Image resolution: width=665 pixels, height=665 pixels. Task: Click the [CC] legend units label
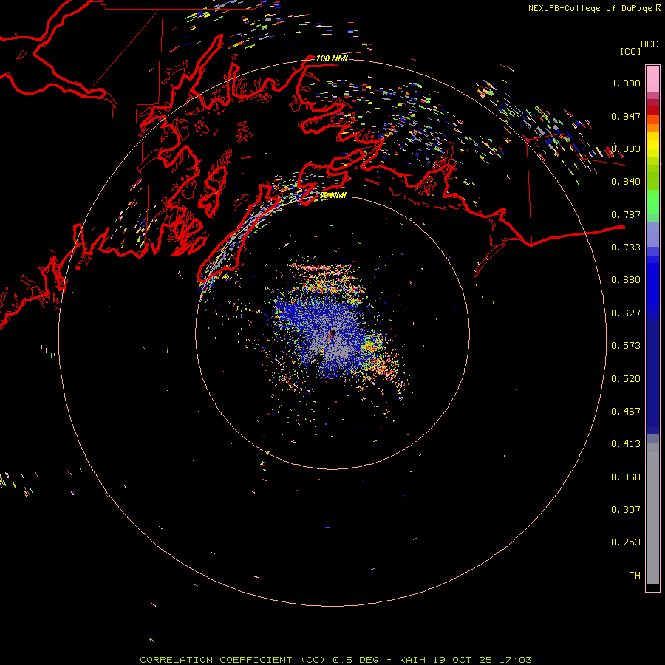point(630,51)
